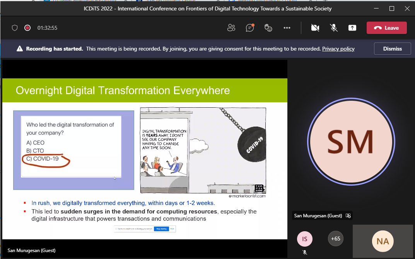Viewport: 415px width, 259px height.
Task: Click the San Murugesan (Guest) presenter label on slide
Action: click(31, 250)
